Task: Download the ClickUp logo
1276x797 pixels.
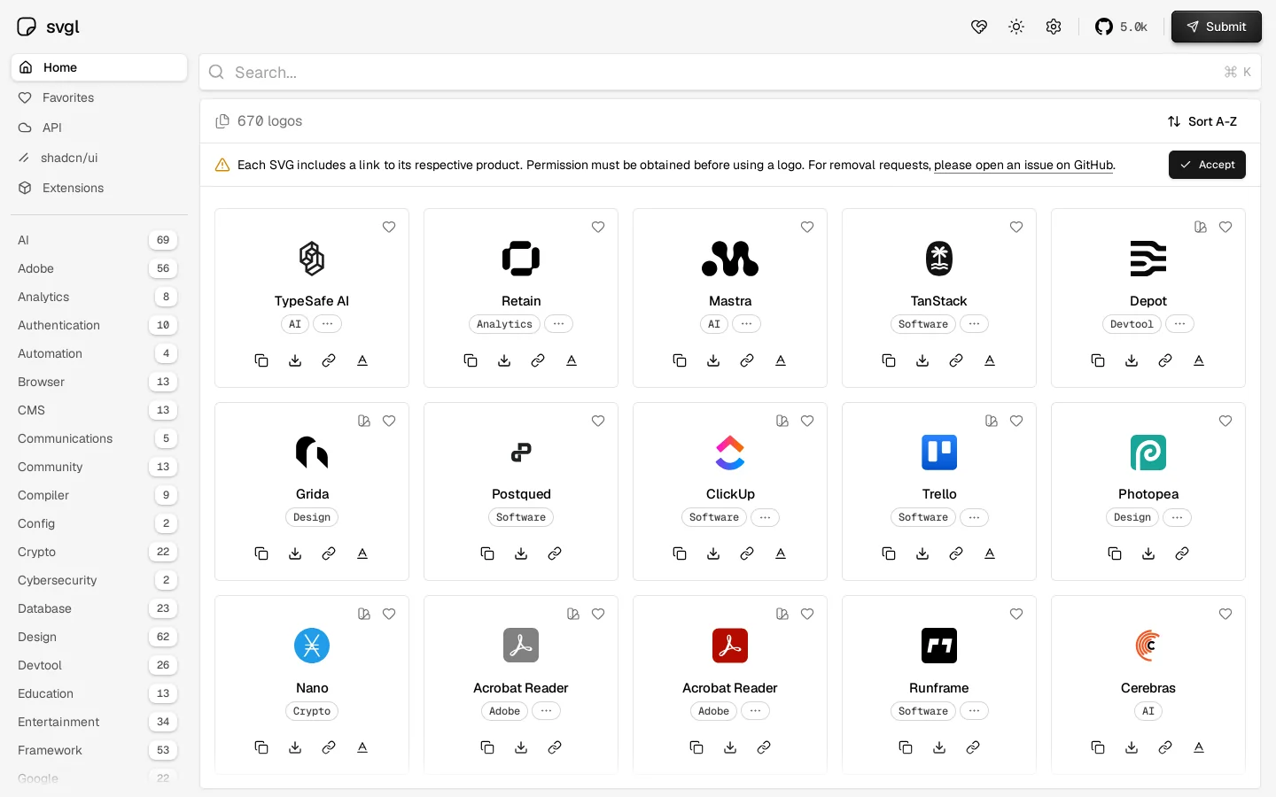Action: tap(713, 553)
